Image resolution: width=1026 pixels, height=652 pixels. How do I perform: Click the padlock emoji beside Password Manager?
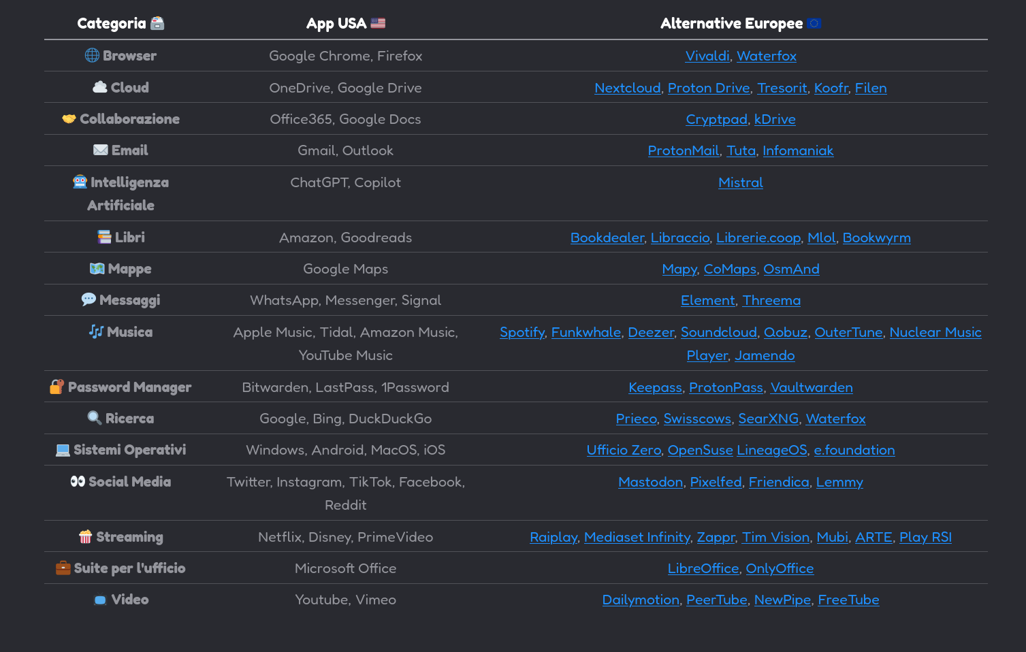tap(57, 387)
